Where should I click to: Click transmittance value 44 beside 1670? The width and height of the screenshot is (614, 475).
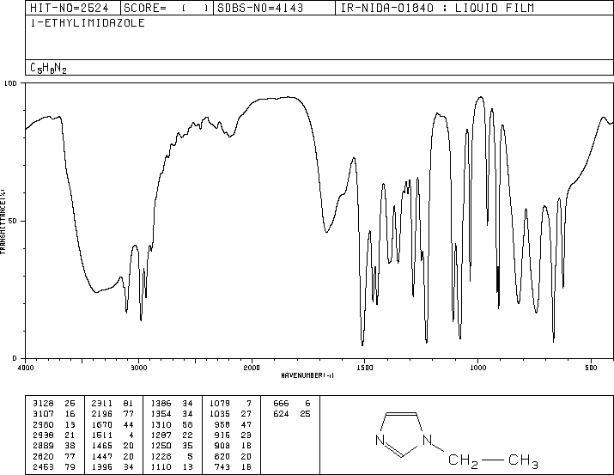[x=129, y=424]
